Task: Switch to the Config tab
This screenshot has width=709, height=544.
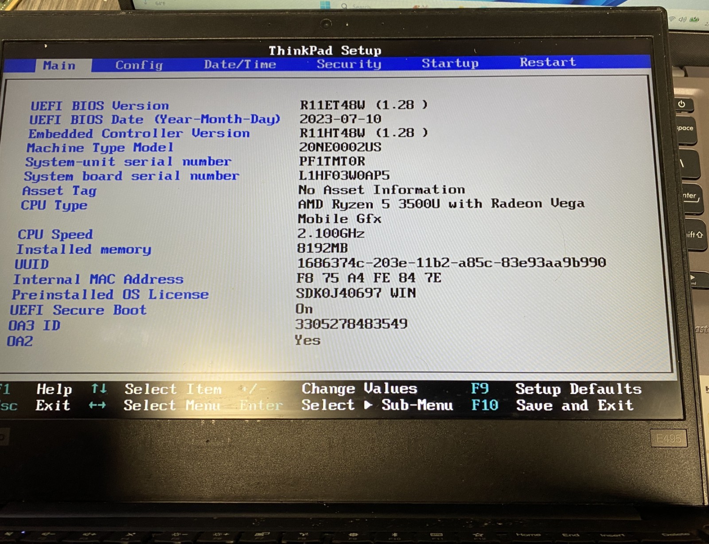Action: click(x=139, y=65)
